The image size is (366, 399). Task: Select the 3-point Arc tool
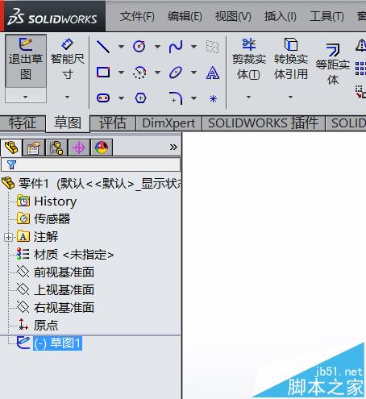pos(139,73)
